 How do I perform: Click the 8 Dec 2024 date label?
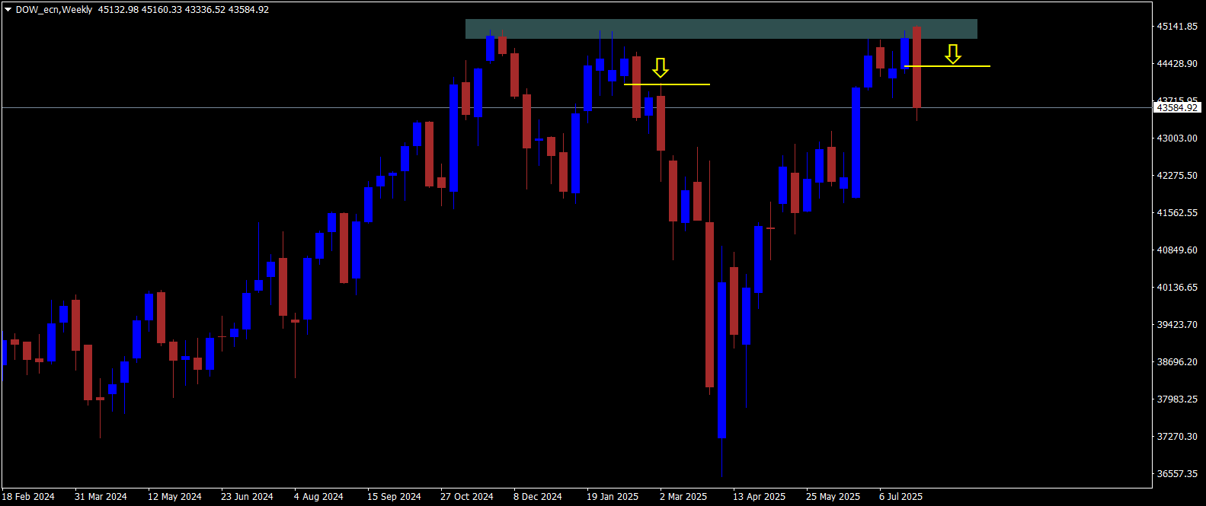[537, 497]
